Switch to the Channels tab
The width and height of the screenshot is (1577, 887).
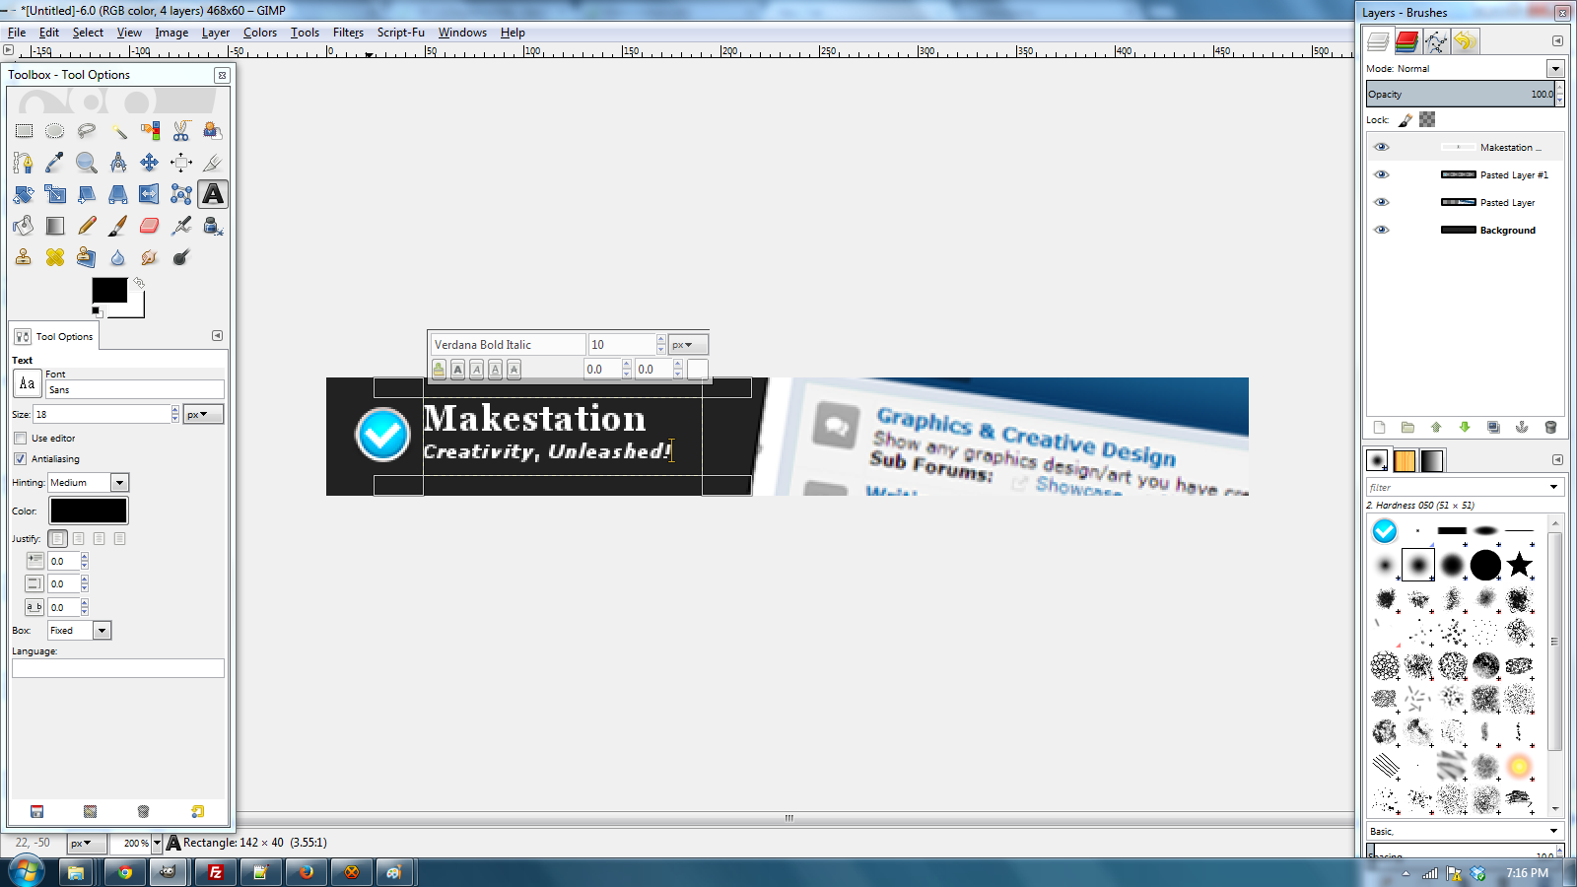coord(1406,41)
